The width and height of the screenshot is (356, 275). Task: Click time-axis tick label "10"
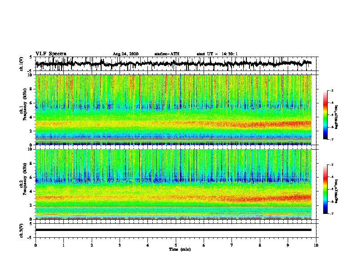click(x=316, y=245)
